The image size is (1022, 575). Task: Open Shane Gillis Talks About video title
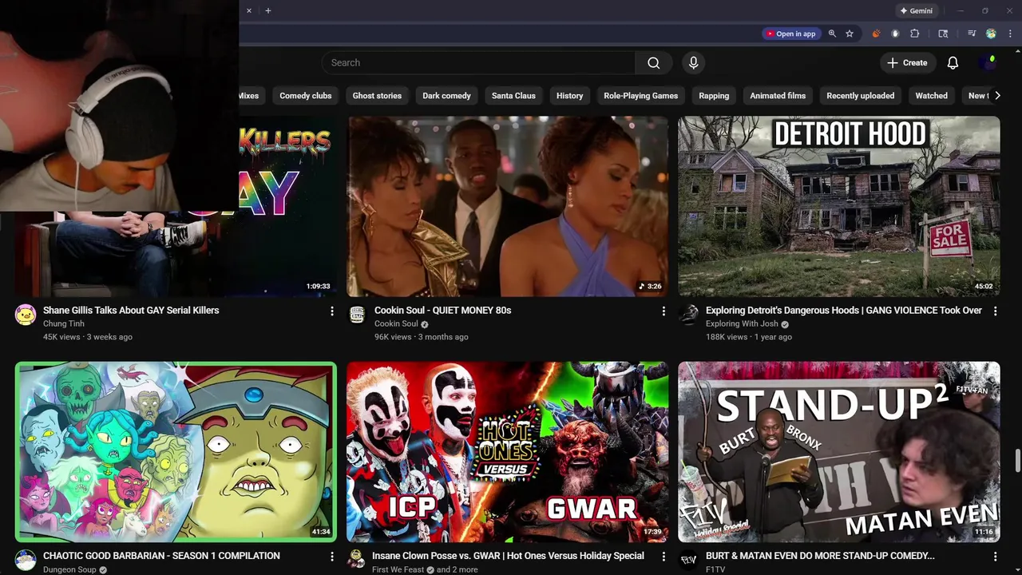coord(131,311)
